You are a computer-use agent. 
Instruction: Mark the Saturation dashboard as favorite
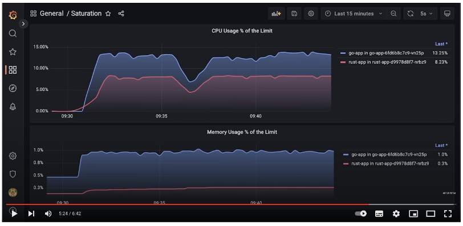click(108, 14)
